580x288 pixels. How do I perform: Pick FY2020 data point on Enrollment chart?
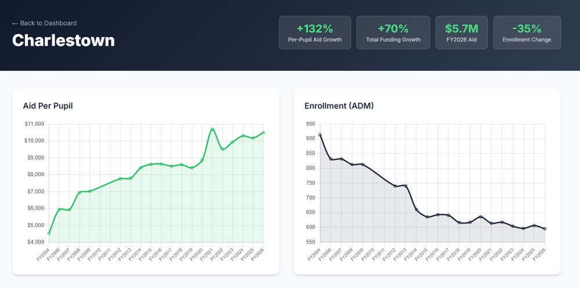[481, 217]
